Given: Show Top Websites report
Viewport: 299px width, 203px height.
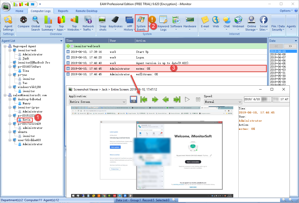Looking at the screenshot, I should point(74,23).
